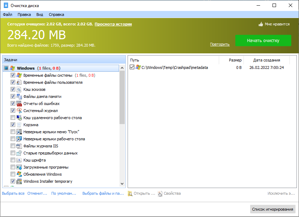
Task: Uncheck Файлы дампа памяти checkbox
Action: [13, 96]
